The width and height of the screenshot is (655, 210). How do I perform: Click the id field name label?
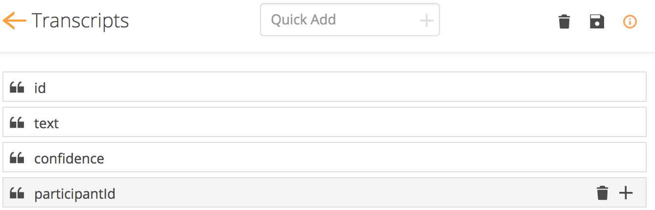click(x=40, y=88)
